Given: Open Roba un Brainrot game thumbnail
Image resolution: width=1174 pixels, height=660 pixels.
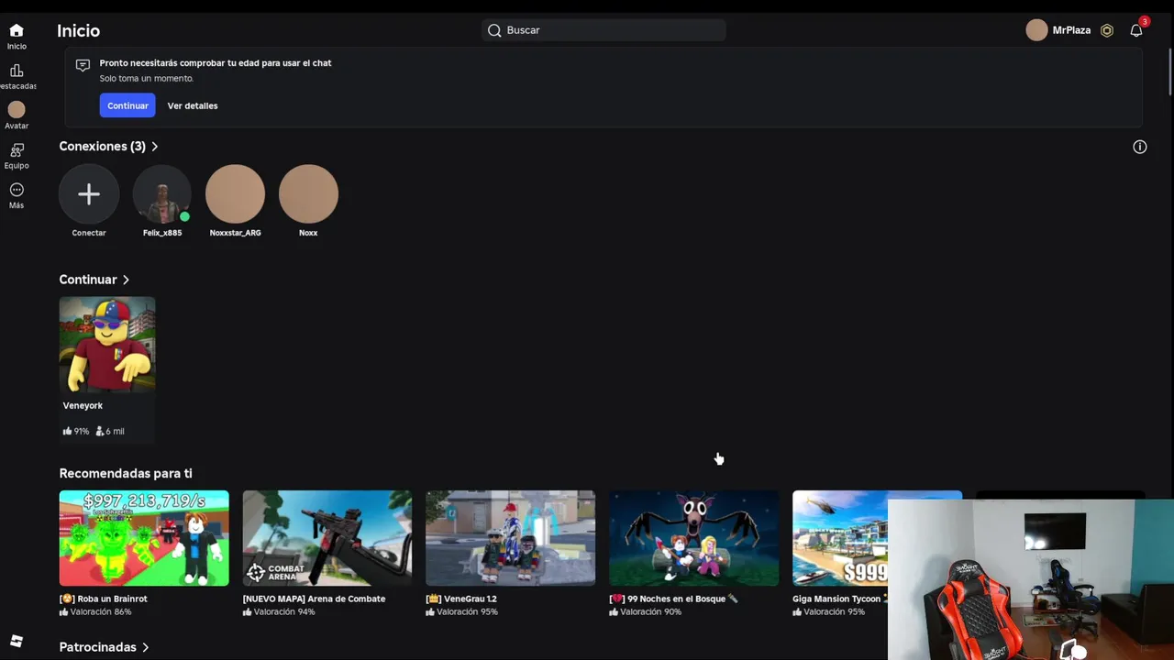Looking at the screenshot, I should click(x=144, y=538).
